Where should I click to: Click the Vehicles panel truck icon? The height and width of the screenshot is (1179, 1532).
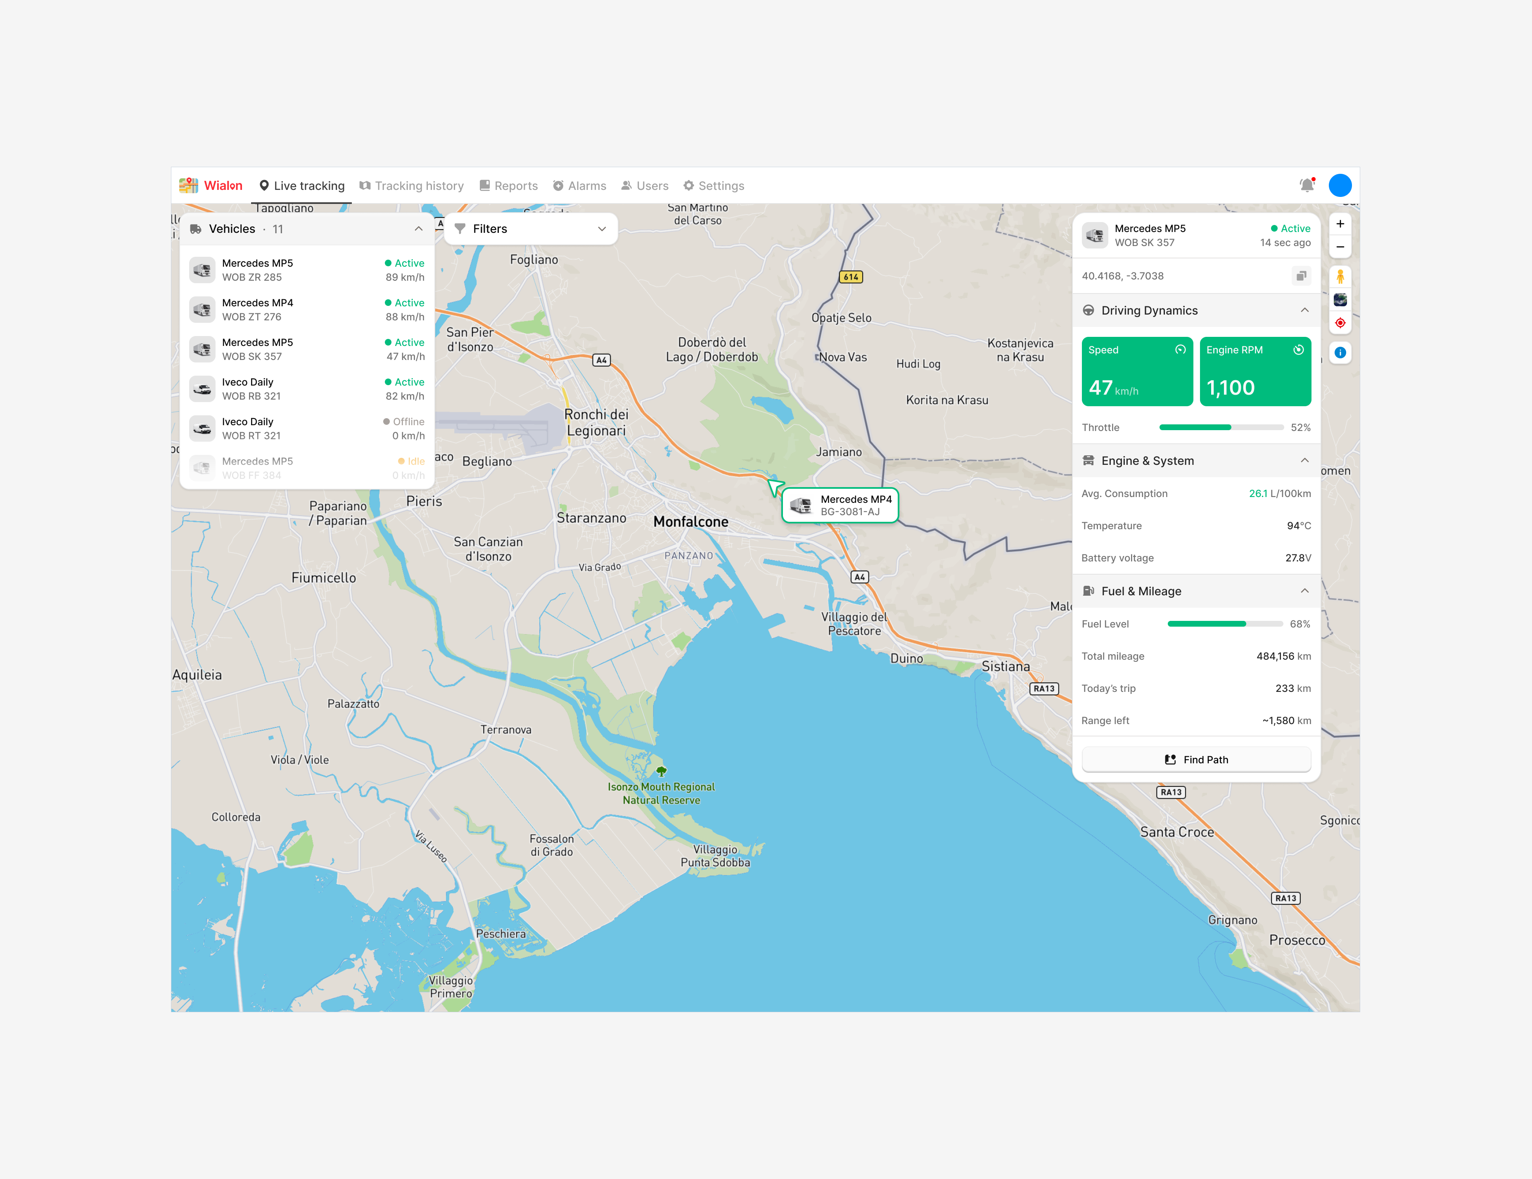coord(196,229)
